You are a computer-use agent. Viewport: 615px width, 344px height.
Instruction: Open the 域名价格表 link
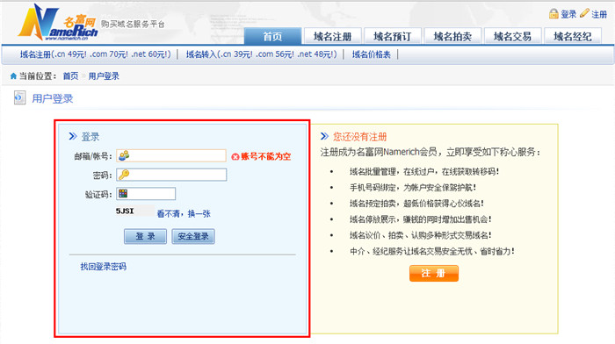[x=371, y=54]
